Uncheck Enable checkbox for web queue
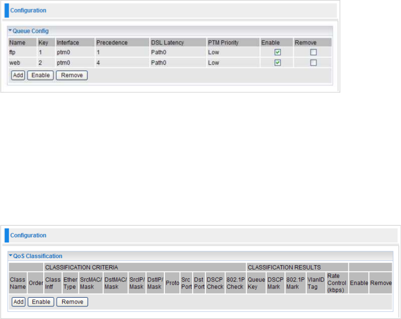This screenshot has width=401, height=319. 277,63
